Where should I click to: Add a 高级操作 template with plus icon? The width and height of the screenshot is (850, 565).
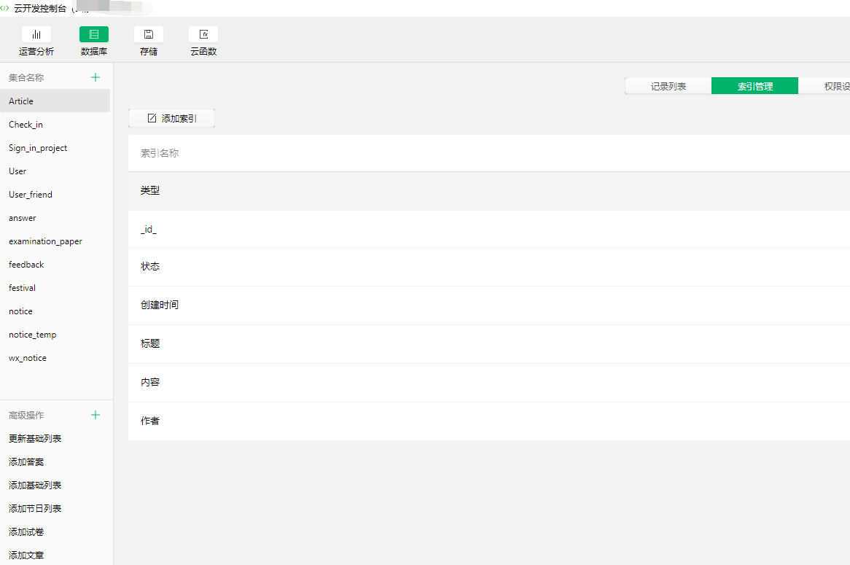click(x=95, y=416)
